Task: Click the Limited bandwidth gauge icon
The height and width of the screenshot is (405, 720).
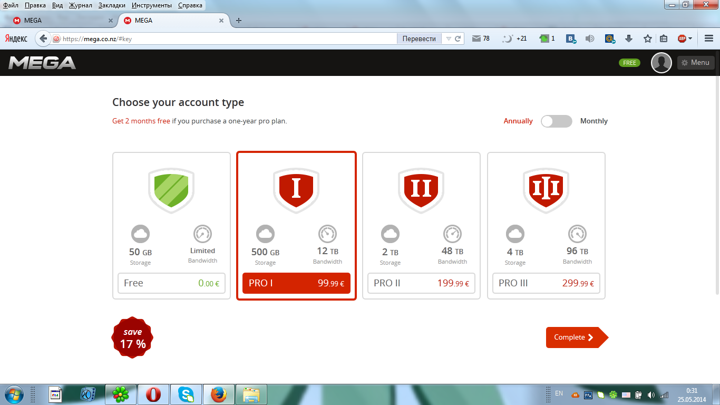Action: tap(202, 234)
